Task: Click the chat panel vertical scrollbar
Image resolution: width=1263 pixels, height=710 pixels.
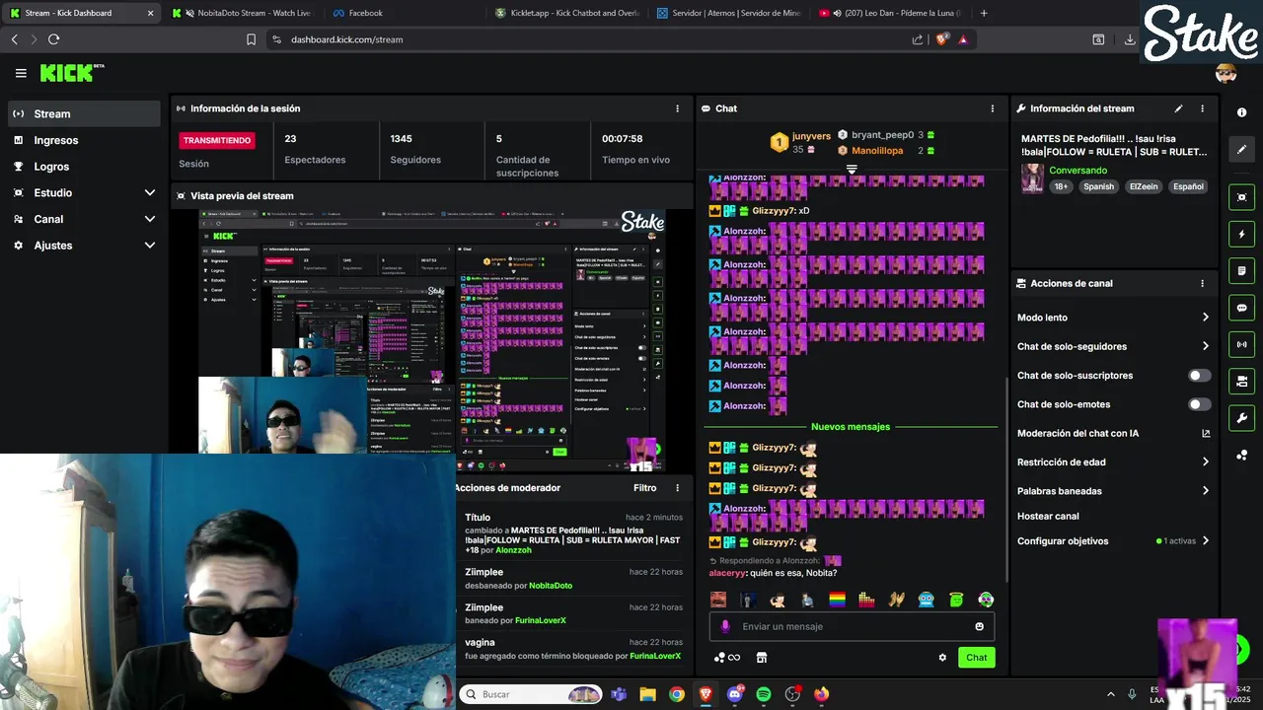Action: pyautogui.click(x=1005, y=478)
